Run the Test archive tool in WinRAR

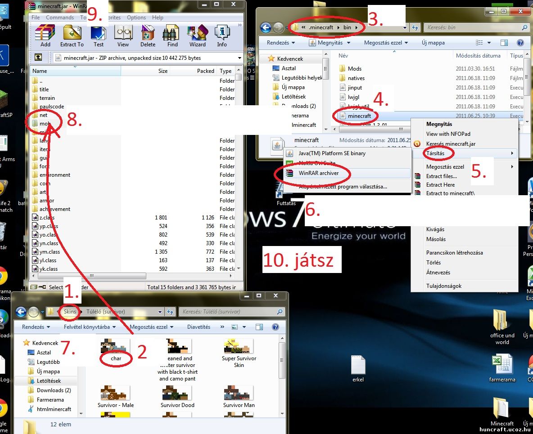[x=98, y=36]
